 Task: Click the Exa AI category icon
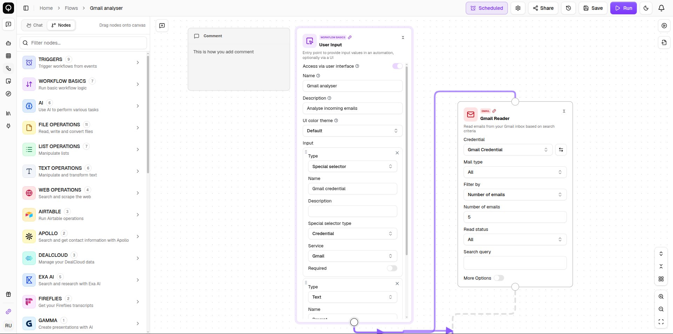(29, 280)
